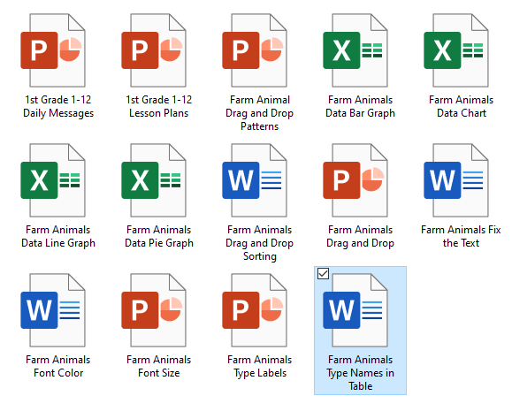Click the Farm Animals Data Chart Excel icon

[456, 50]
